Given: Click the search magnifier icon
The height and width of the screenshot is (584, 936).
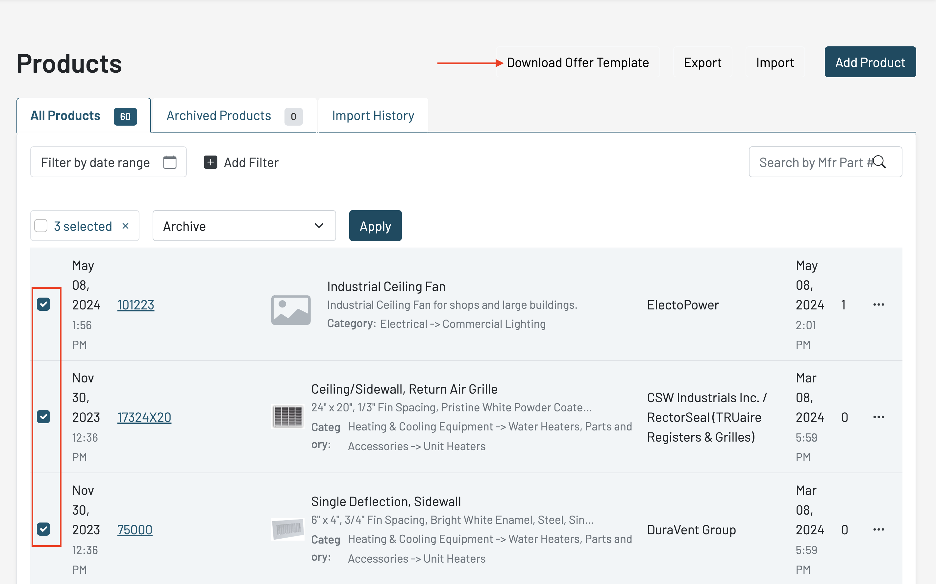Looking at the screenshot, I should point(880,162).
